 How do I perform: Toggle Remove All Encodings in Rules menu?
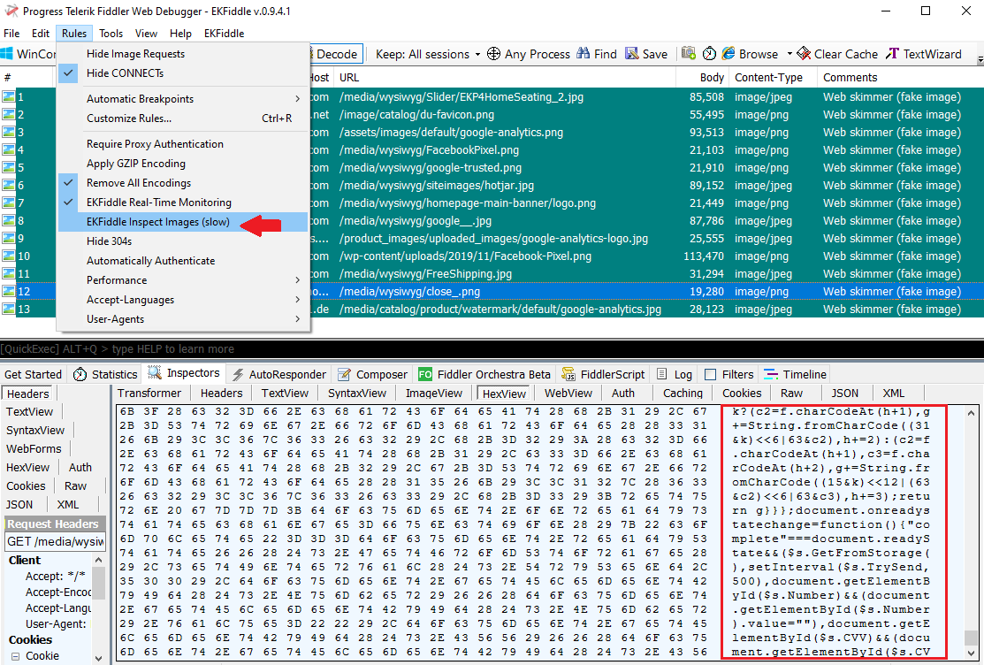[183, 183]
